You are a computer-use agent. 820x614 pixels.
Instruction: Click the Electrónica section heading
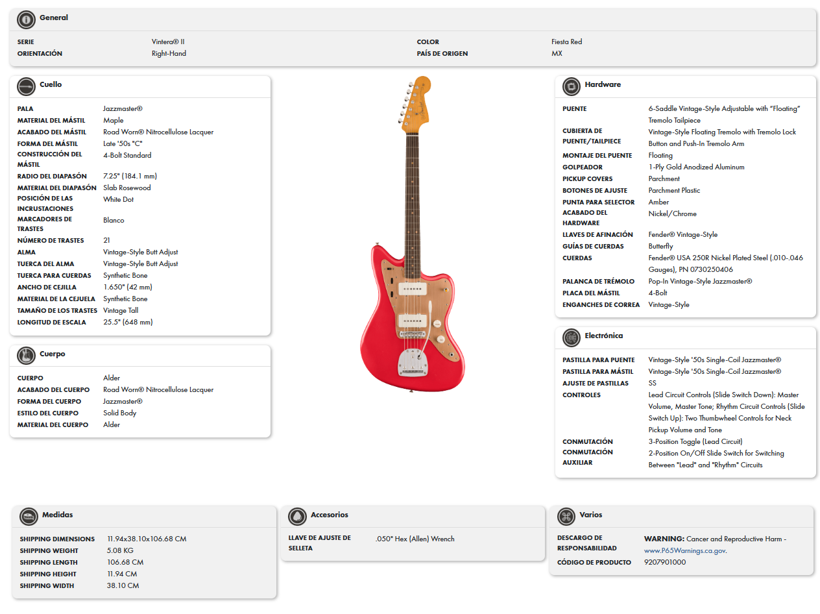[x=603, y=336]
